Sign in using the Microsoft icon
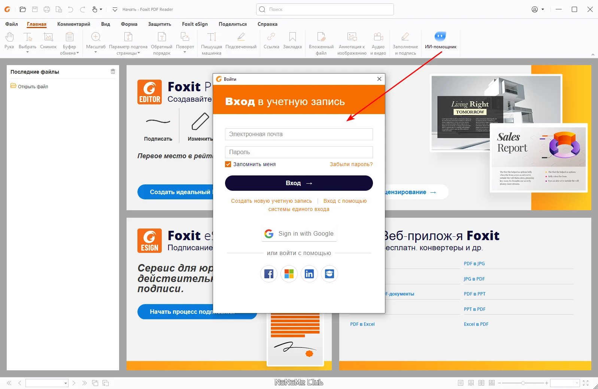Screen dimensions: 598x389 tap(289, 274)
